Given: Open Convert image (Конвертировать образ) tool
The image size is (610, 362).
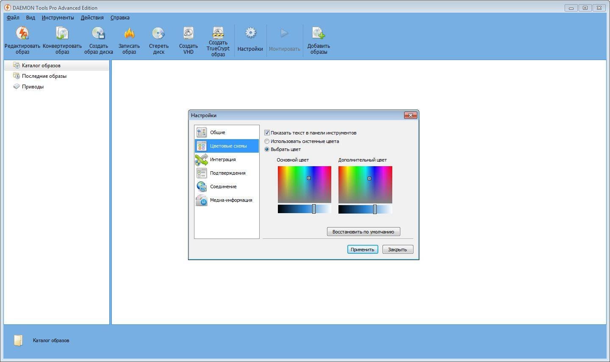Looking at the screenshot, I should tap(62, 33).
